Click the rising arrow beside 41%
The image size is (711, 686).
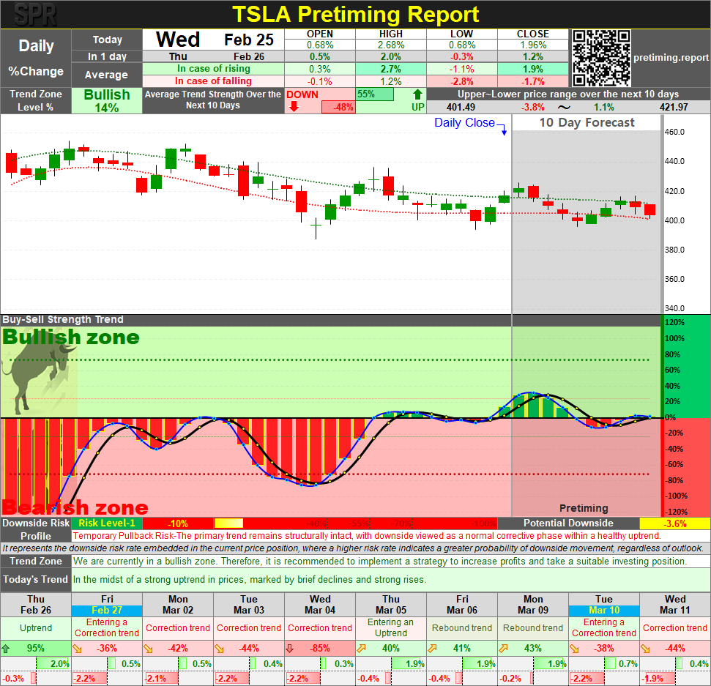tap(432, 649)
